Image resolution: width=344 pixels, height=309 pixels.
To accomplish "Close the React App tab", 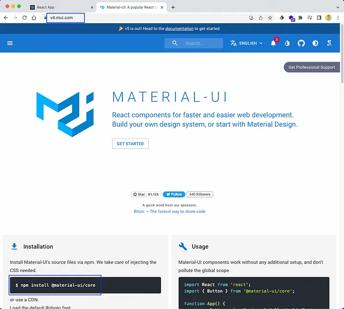I will [x=92, y=8].
